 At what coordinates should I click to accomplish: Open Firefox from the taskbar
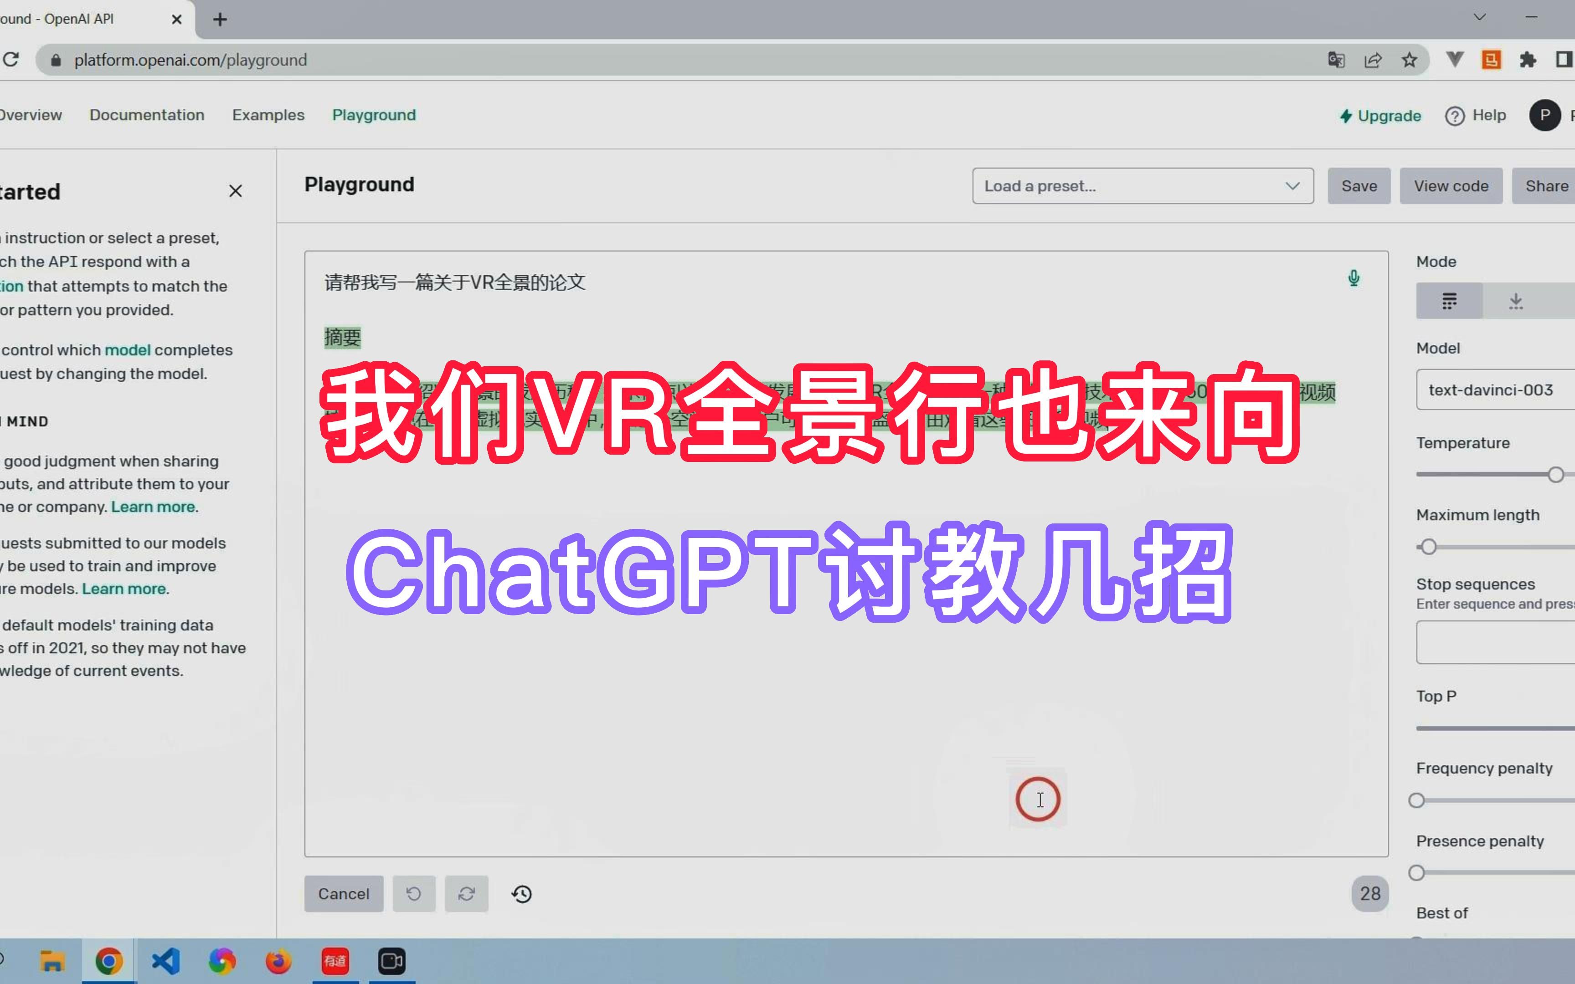click(278, 961)
